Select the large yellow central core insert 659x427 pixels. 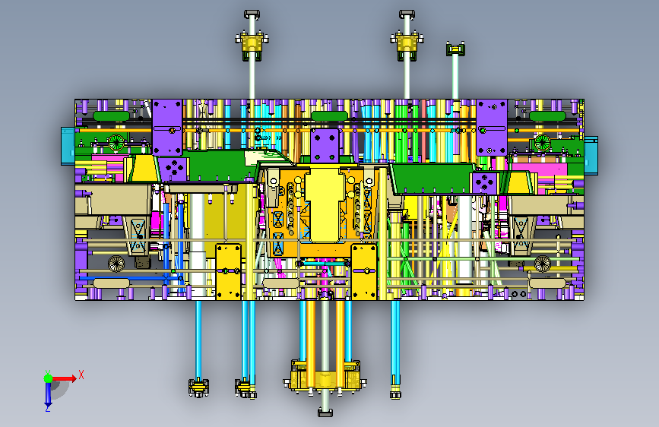[x=325, y=204]
